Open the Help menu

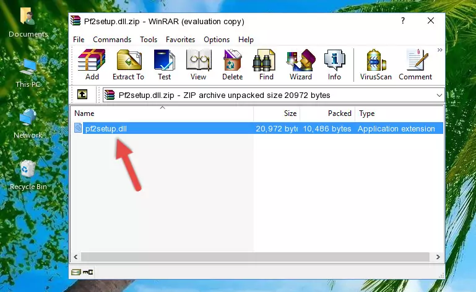point(246,40)
